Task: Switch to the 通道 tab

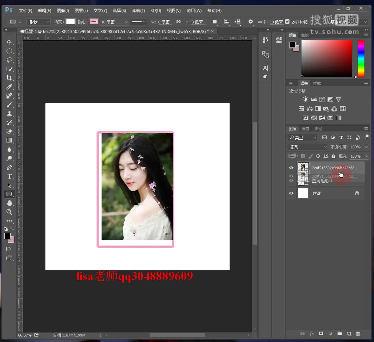Action: tap(305, 129)
